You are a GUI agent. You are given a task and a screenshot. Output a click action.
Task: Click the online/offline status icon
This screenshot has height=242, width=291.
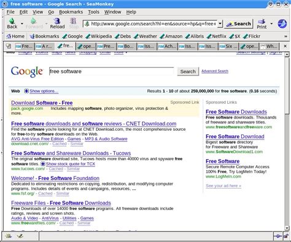click(x=278, y=236)
